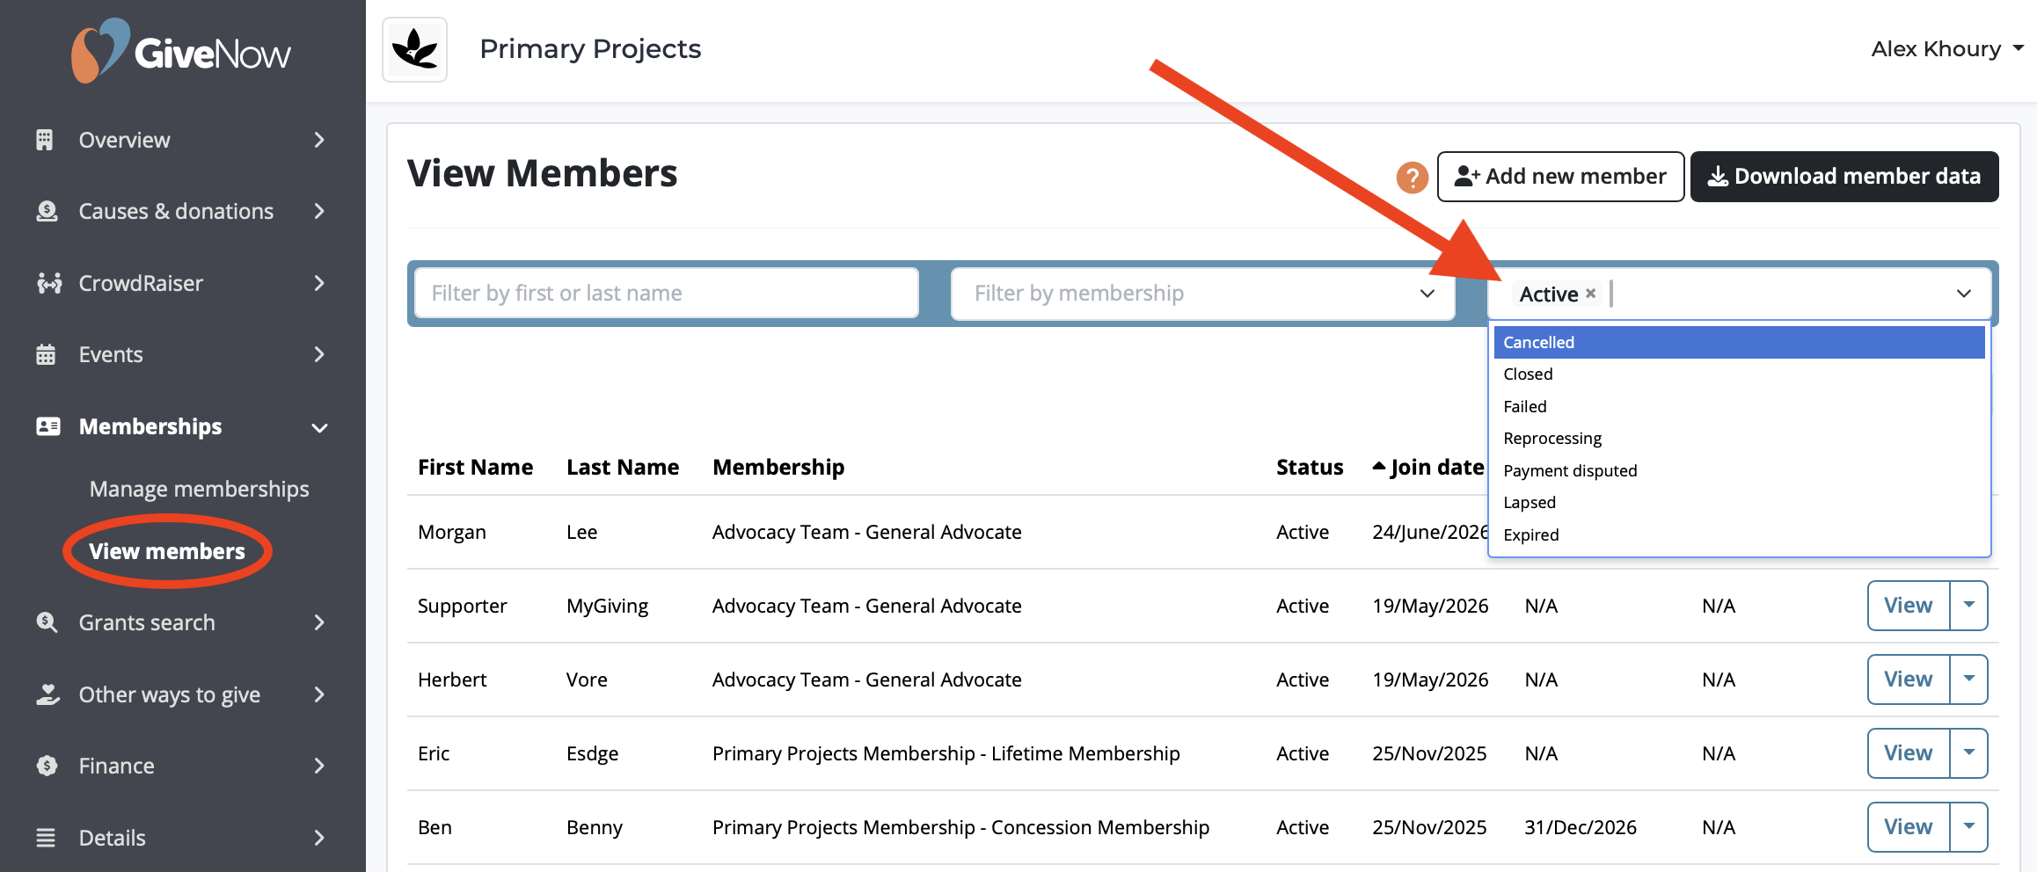Expand the Overview menu chevron
The width and height of the screenshot is (2037, 872).
tap(319, 140)
